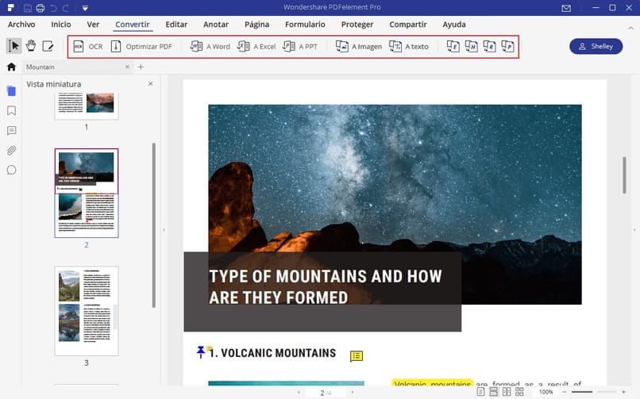Select page 2 thumbnail
The height and width of the screenshot is (399, 640).
point(87,193)
